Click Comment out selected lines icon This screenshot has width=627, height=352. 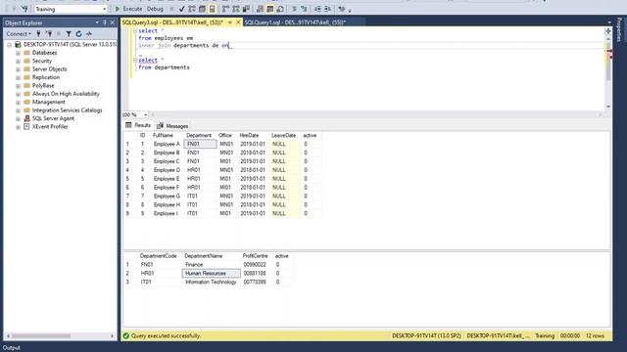(294, 9)
